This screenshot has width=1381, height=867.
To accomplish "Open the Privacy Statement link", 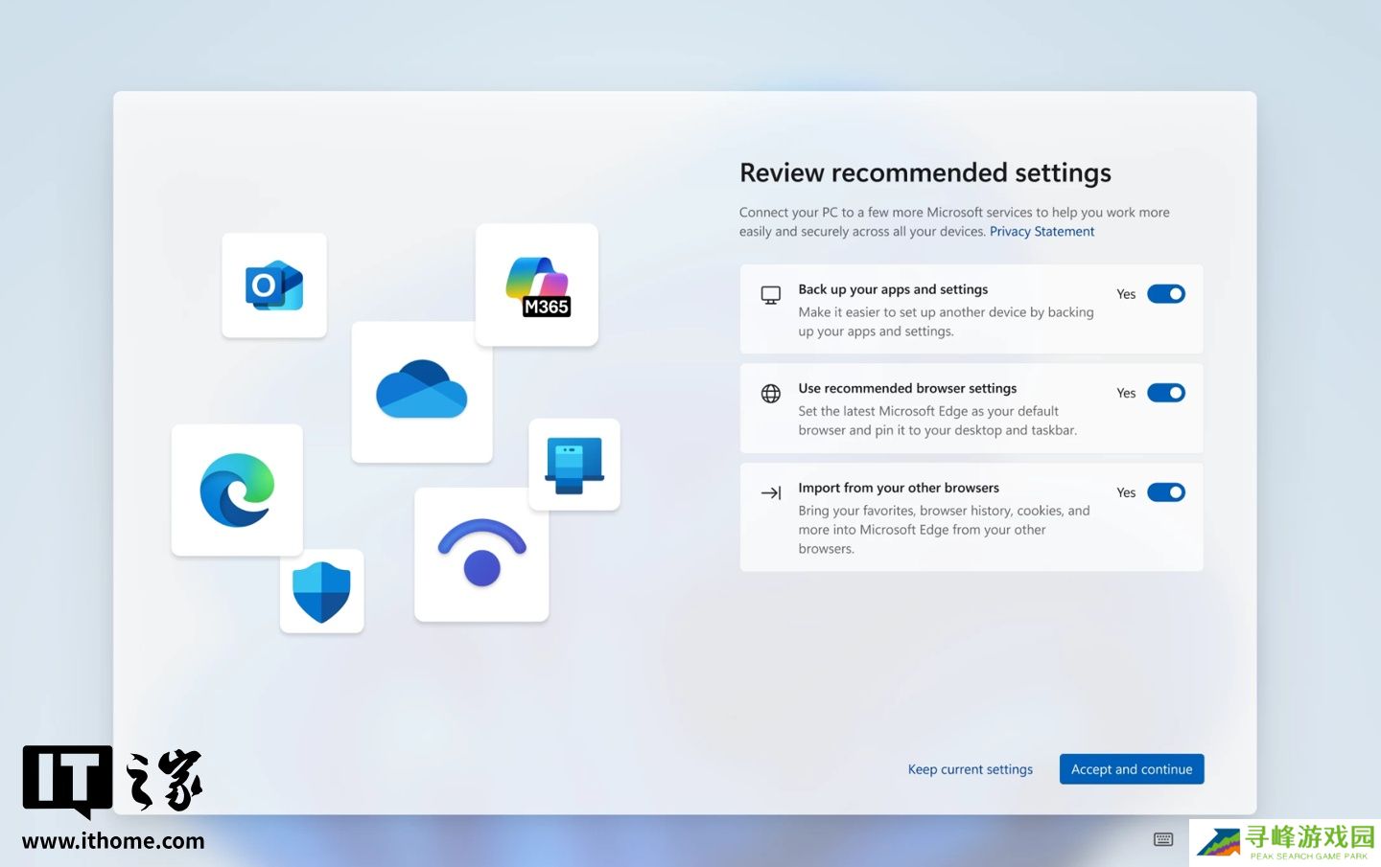I will (x=1042, y=232).
